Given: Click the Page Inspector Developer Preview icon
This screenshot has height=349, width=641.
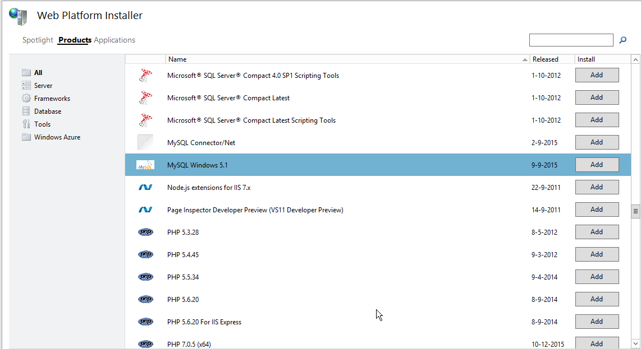Looking at the screenshot, I should click(145, 210).
